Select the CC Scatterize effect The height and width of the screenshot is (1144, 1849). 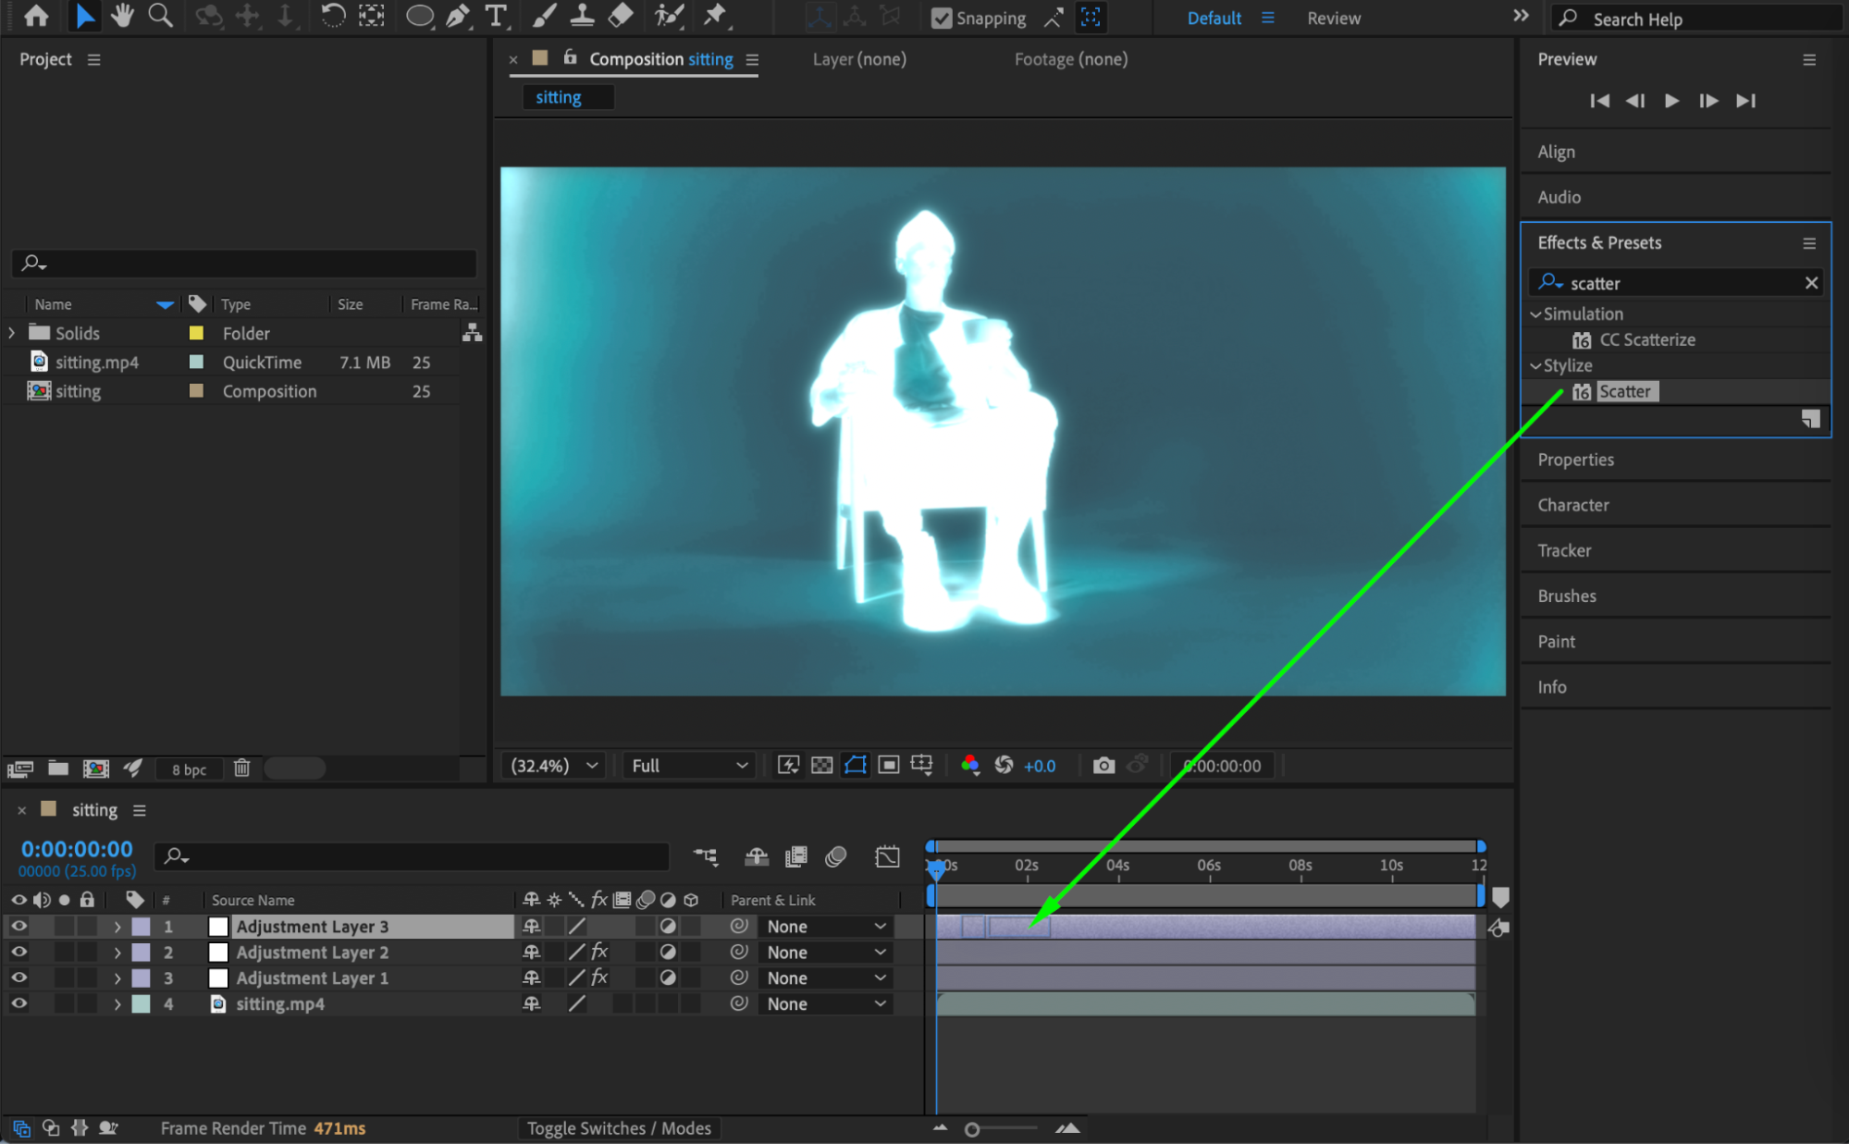tap(1646, 339)
